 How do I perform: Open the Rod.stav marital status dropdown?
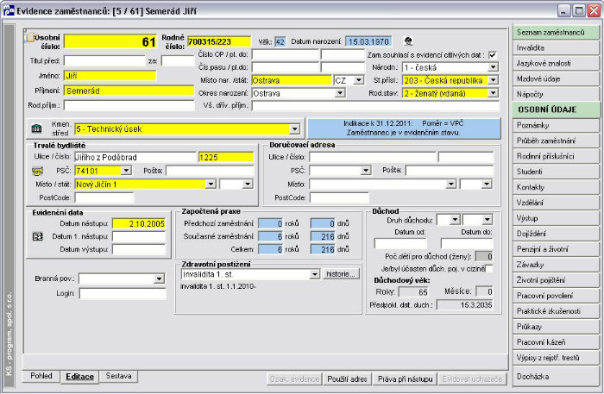click(x=493, y=93)
